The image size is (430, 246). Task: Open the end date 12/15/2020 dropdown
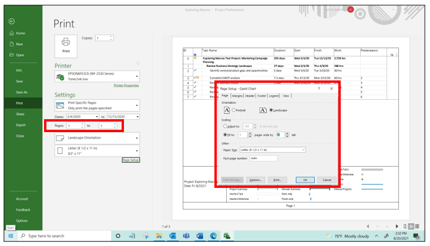137,117
